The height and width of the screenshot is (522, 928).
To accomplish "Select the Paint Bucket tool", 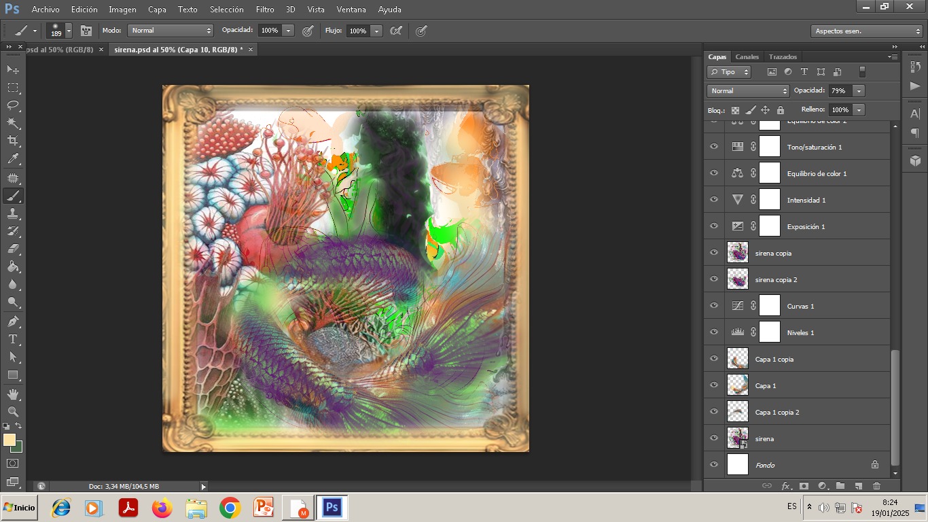I will pos(13,266).
